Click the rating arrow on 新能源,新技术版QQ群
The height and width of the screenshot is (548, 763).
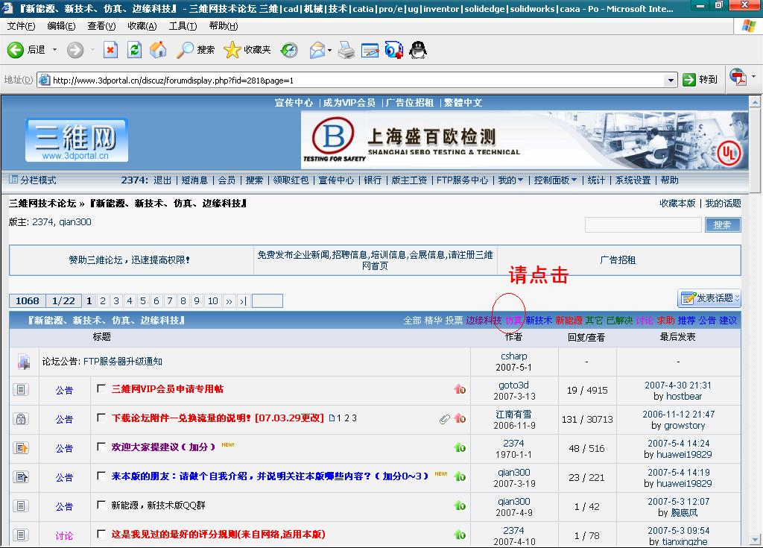pyautogui.click(x=460, y=506)
